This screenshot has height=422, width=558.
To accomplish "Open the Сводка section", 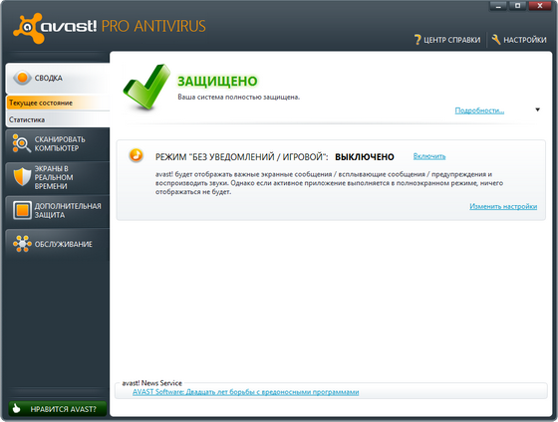I will click(58, 79).
